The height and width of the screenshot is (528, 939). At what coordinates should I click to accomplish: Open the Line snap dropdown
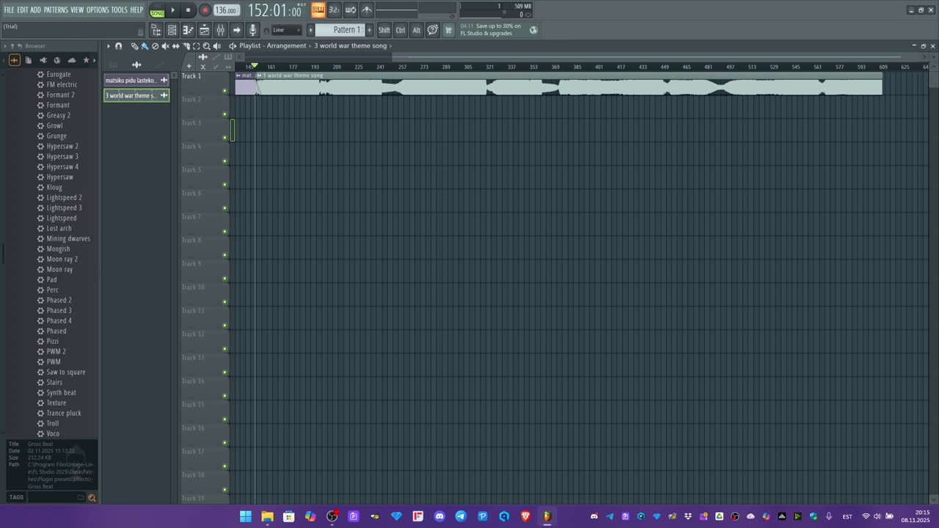click(x=287, y=30)
